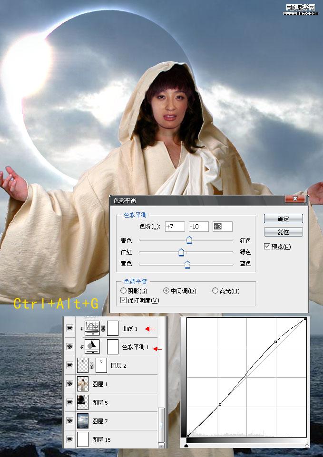Click the upper curve control point

(275, 342)
